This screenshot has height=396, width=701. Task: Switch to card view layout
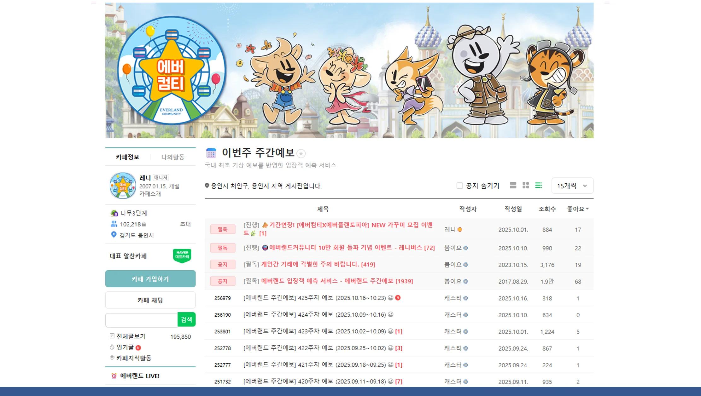click(x=526, y=186)
